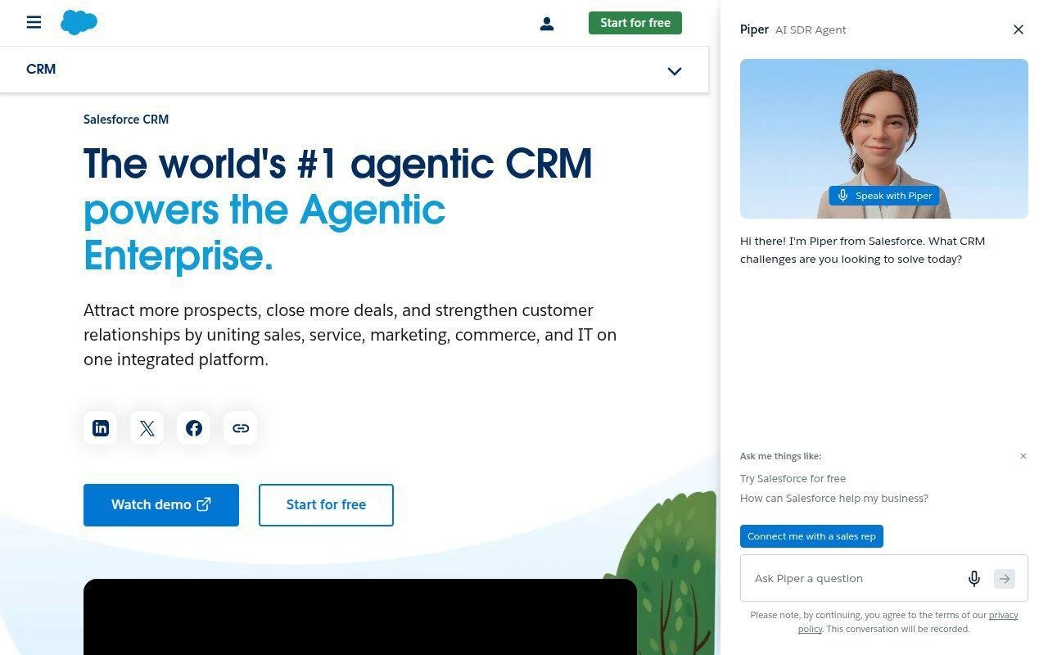
Task: Click the send arrow button
Action: [x=1005, y=579]
